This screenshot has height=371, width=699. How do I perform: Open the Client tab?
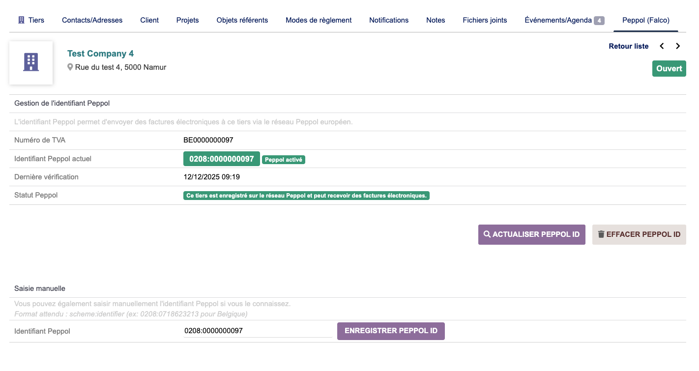[149, 20]
